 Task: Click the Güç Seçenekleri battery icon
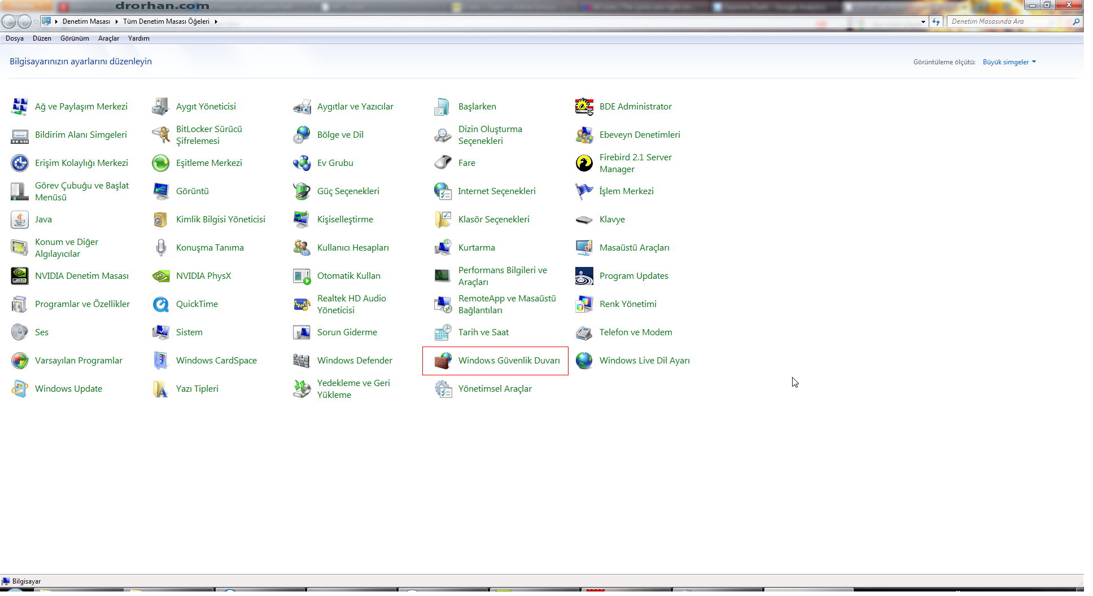[302, 191]
